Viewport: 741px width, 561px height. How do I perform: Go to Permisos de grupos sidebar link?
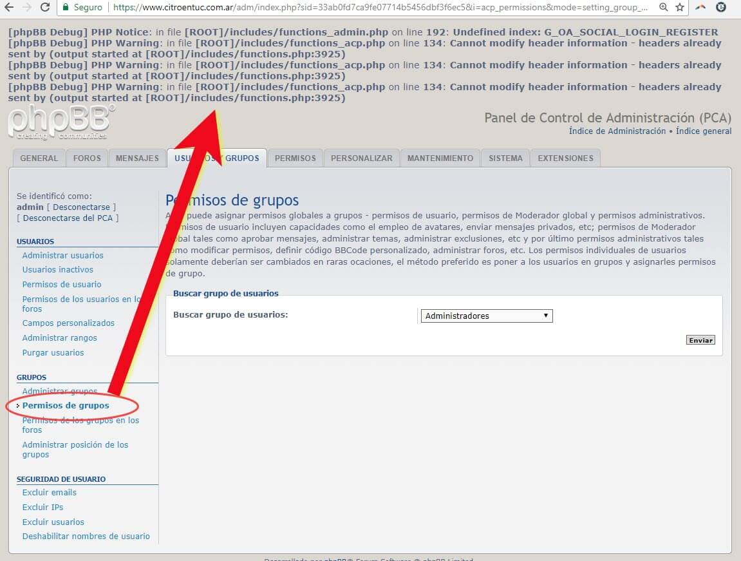(x=66, y=405)
